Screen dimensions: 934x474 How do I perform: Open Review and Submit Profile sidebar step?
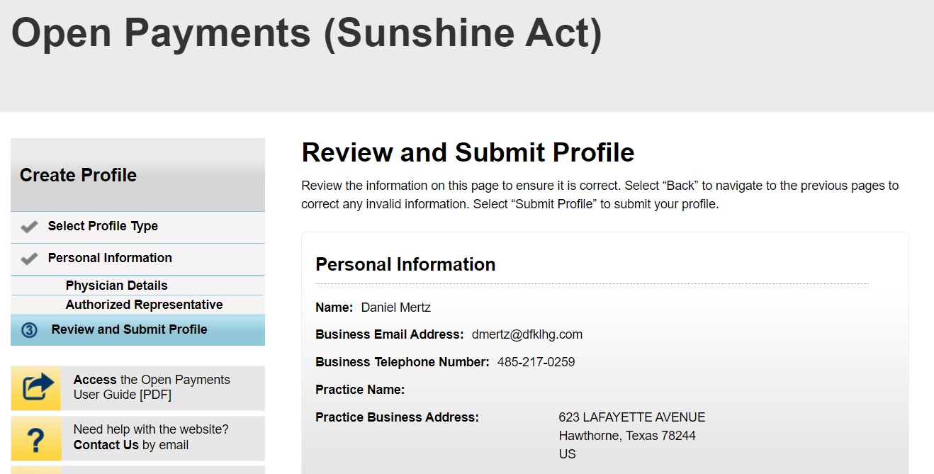tap(129, 329)
